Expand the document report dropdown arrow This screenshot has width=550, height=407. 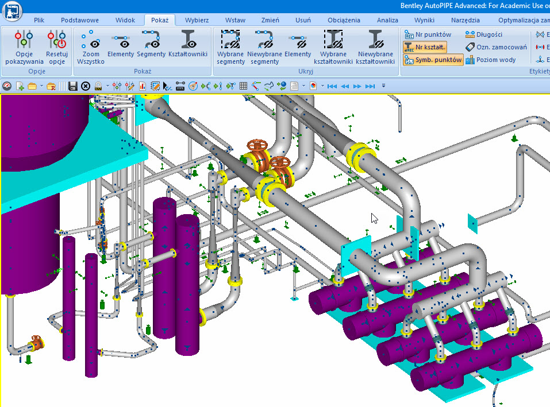tap(303, 86)
